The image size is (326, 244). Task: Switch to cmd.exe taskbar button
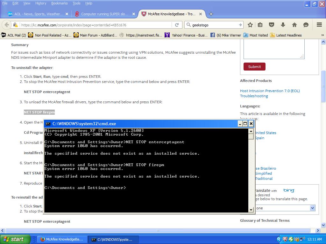(x=113, y=240)
